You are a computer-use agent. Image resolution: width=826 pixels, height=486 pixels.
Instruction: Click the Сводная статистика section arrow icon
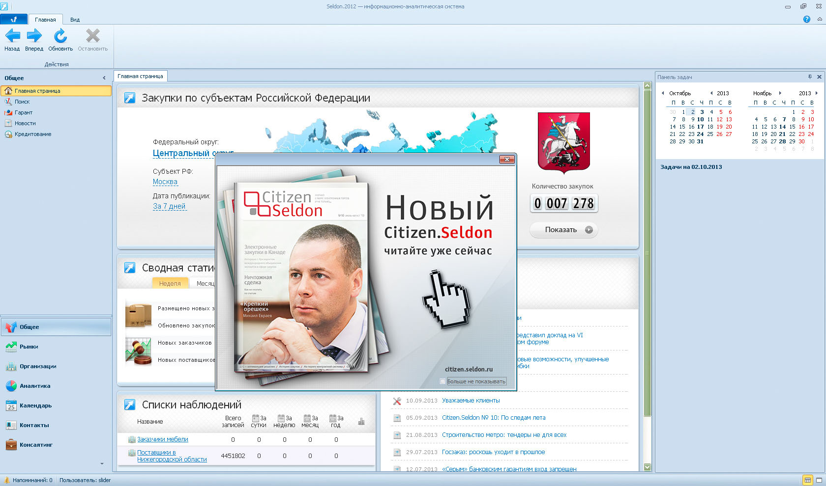130,268
